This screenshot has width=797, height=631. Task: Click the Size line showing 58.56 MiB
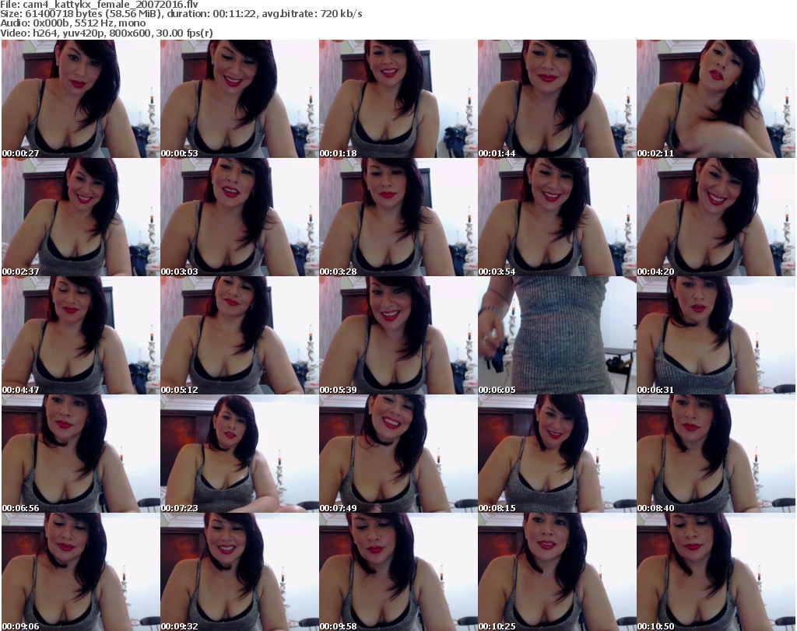point(181,14)
